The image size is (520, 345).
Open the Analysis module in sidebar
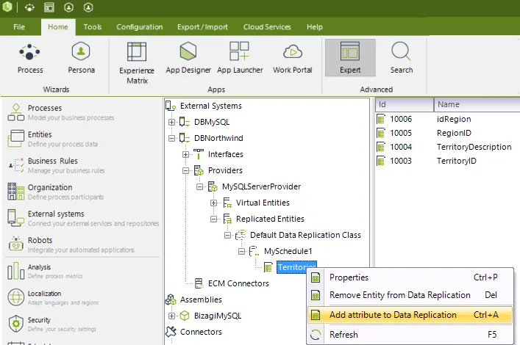45,271
